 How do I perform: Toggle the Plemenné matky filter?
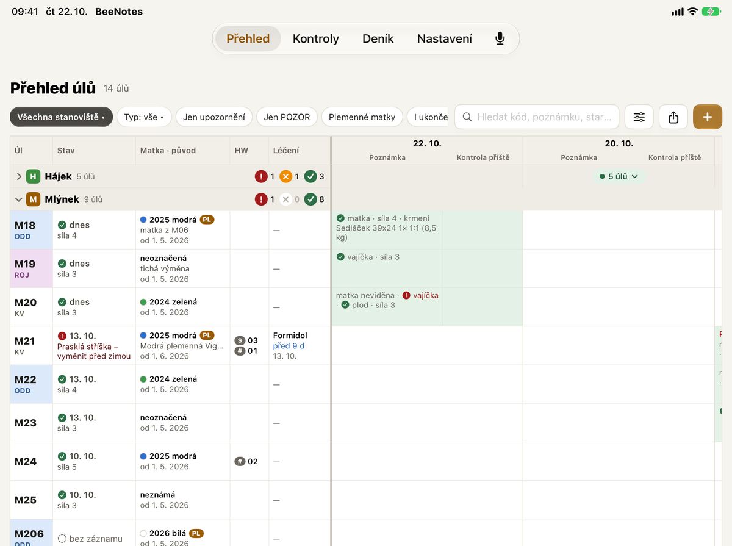[x=362, y=117]
